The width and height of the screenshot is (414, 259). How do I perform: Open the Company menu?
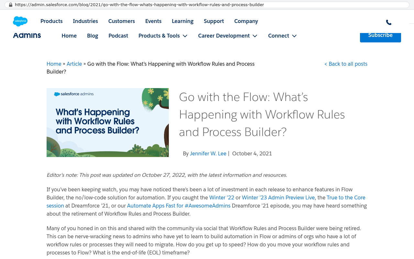246,21
